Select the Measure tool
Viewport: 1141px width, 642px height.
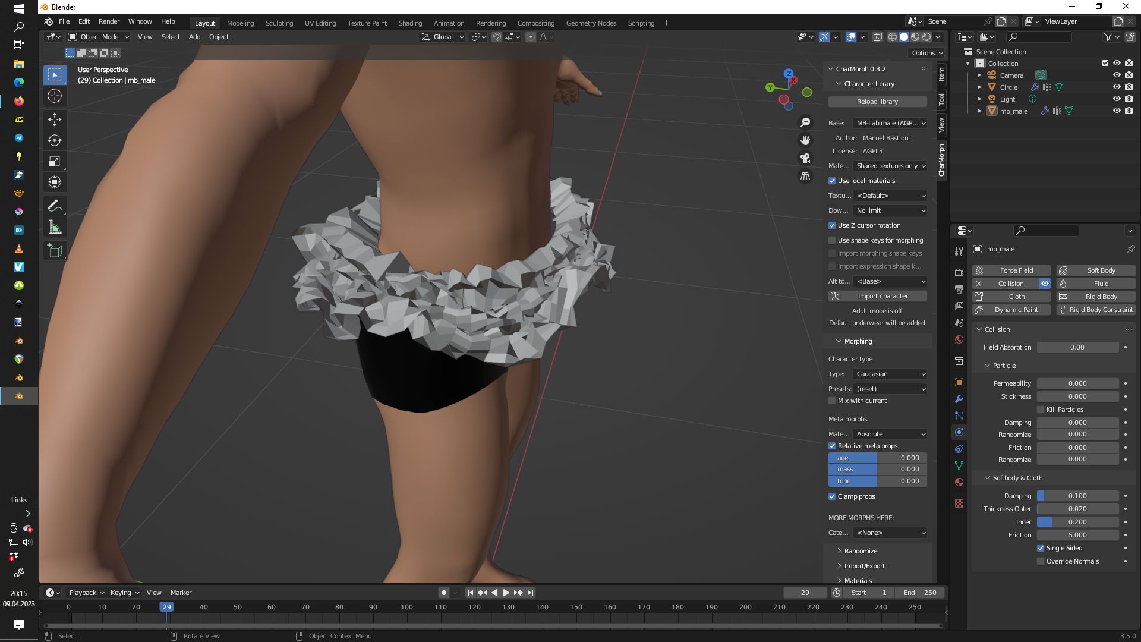55,227
